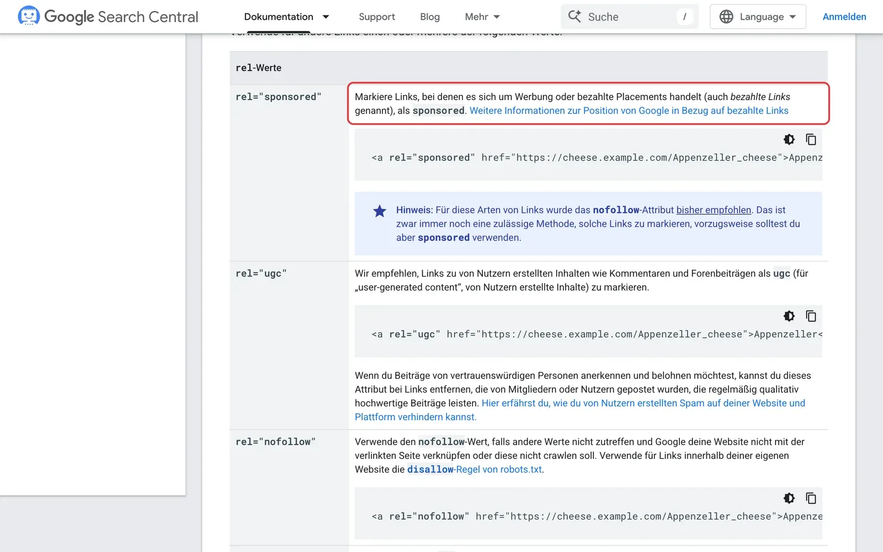Click the rel="nofollow" row label
Image resolution: width=883 pixels, height=552 pixels.
(275, 442)
